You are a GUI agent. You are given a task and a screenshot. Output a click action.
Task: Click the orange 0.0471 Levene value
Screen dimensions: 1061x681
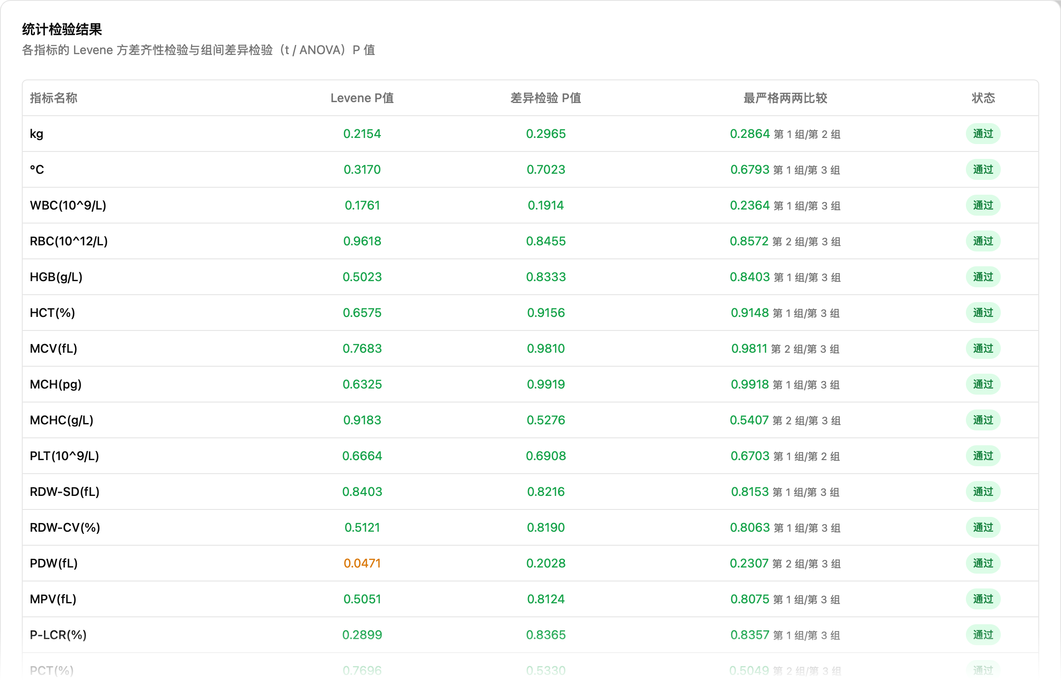coord(362,564)
